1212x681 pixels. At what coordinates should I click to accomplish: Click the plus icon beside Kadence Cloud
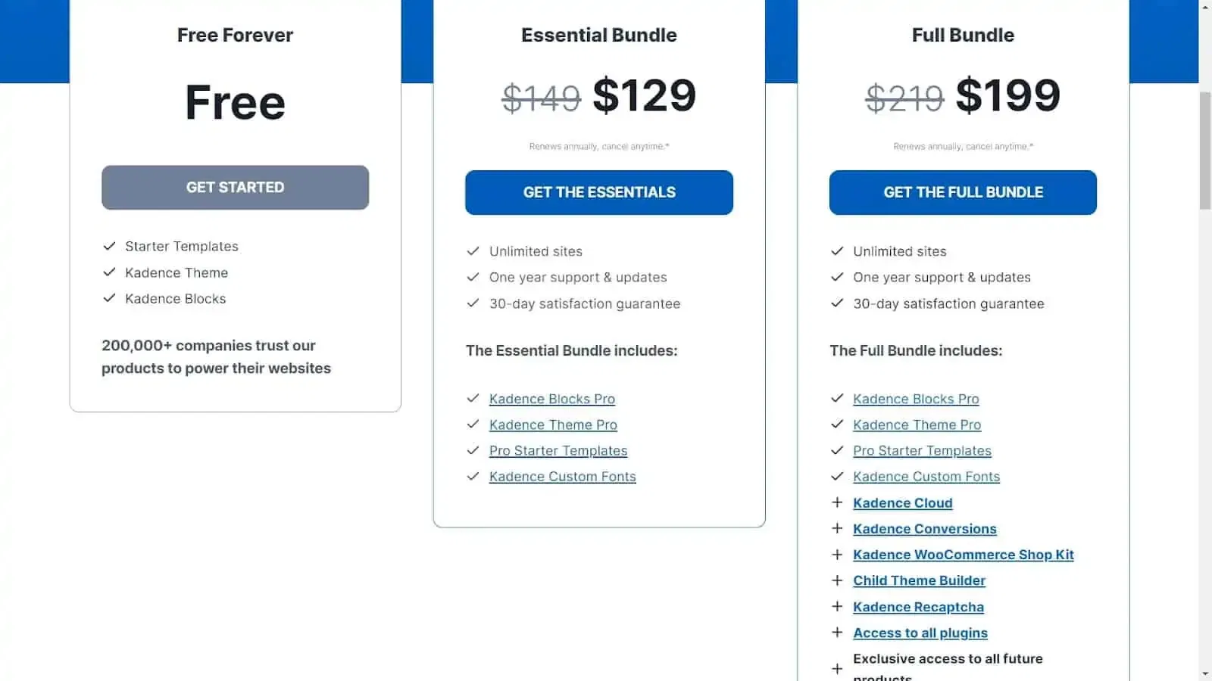click(x=837, y=502)
